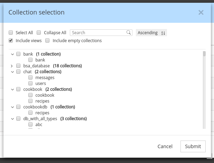
Task: Click Cancel to dismiss the dialog
Action: [165, 146]
